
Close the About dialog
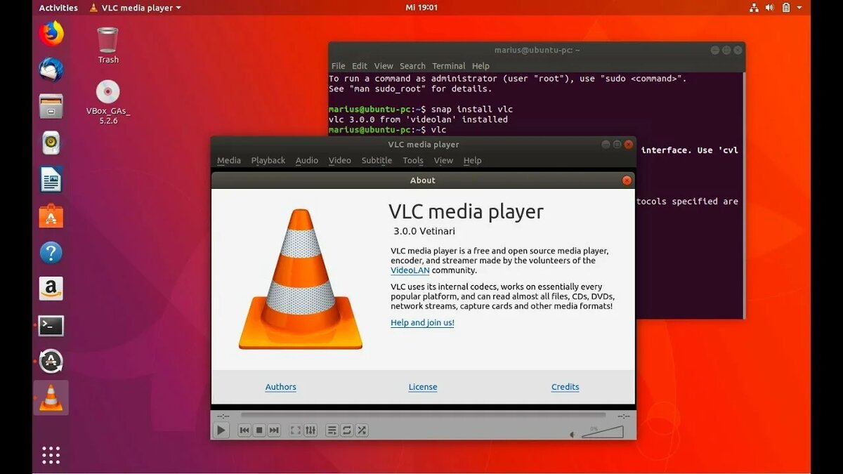(x=627, y=180)
